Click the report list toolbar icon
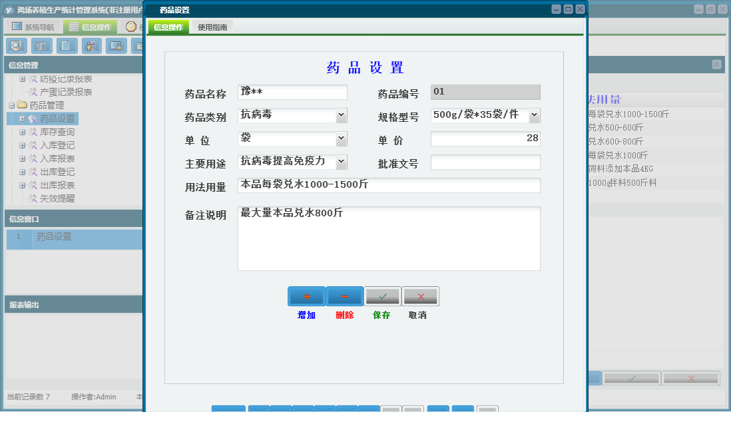Screen dimensions: 731x436 click(41, 46)
